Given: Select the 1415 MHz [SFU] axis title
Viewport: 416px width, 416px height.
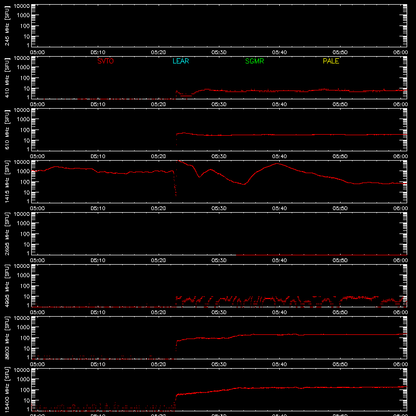Looking at the screenshot, I should (7, 181).
